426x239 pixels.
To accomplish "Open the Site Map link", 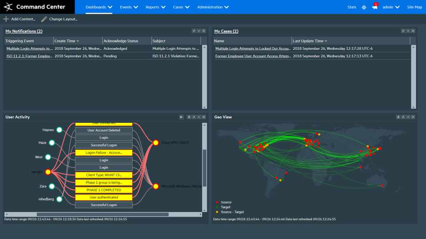I will coord(414,7).
